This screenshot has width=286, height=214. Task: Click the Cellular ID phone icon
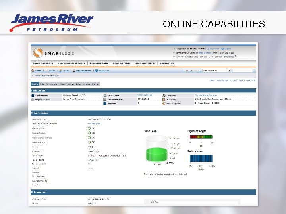[105, 96]
